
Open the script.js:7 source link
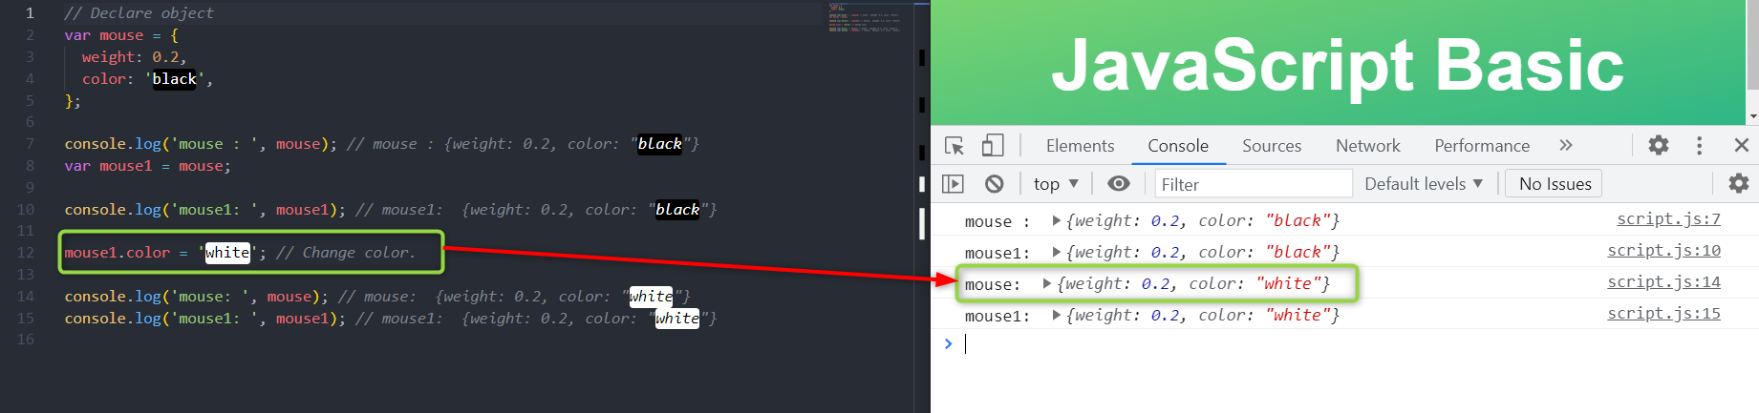coord(1668,218)
